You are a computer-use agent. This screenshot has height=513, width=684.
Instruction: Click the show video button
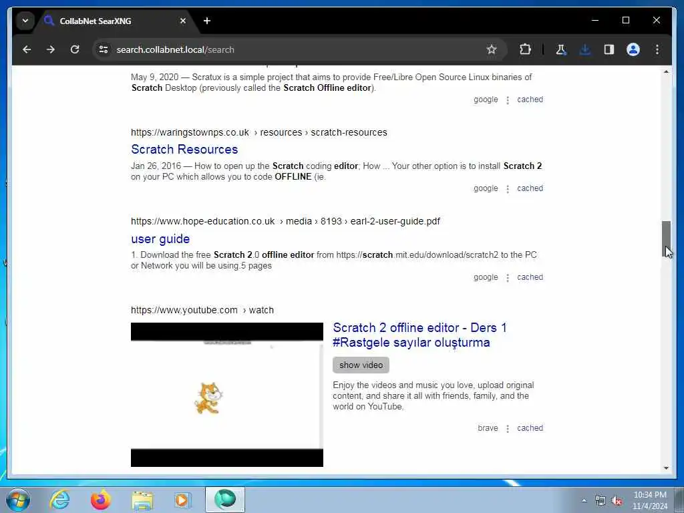(361, 365)
